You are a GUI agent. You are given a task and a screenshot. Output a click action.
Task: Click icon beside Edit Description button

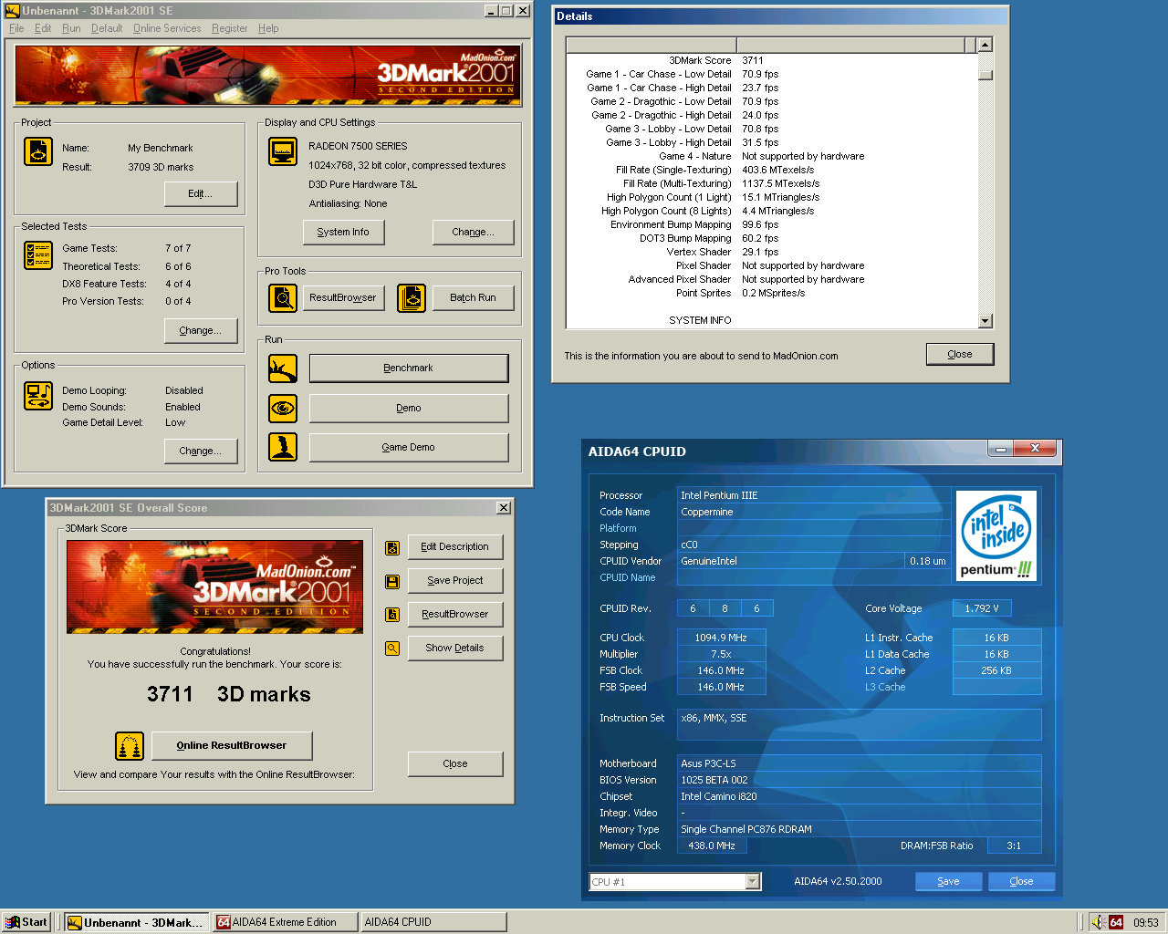392,547
